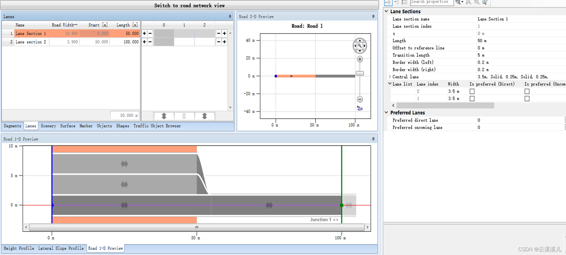Click the Junction 1 => label
This screenshot has height=255, width=566.
(324, 220)
